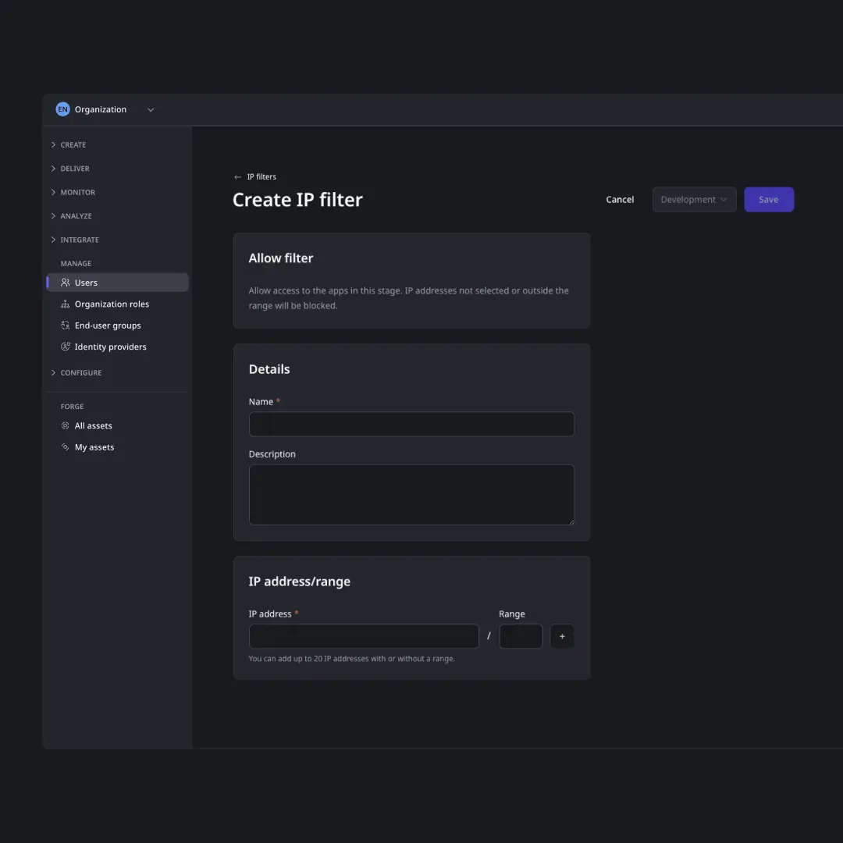Select the End-user groups icon
843x843 pixels.
pos(66,325)
